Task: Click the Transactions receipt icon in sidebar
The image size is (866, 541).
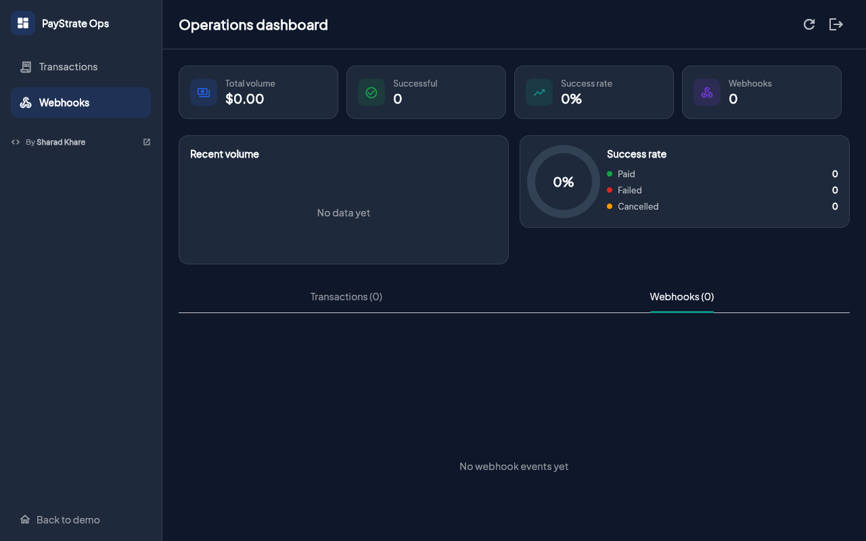Action: [x=26, y=67]
